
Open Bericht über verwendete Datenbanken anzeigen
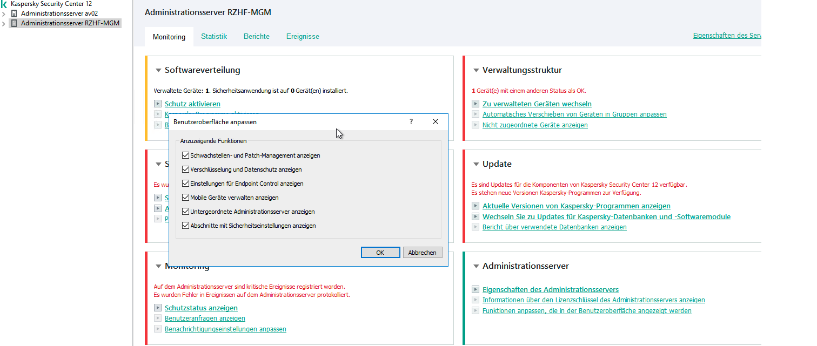pyautogui.click(x=554, y=227)
